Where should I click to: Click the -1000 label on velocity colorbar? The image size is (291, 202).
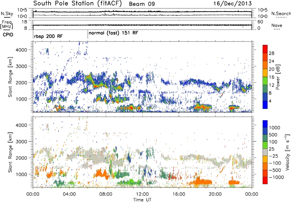(276, 177)
